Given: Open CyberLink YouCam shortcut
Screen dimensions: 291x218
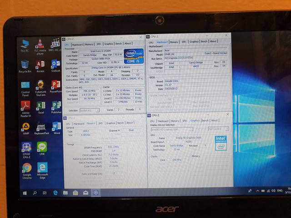Looking at the screenshot, I should click(40, 88).
